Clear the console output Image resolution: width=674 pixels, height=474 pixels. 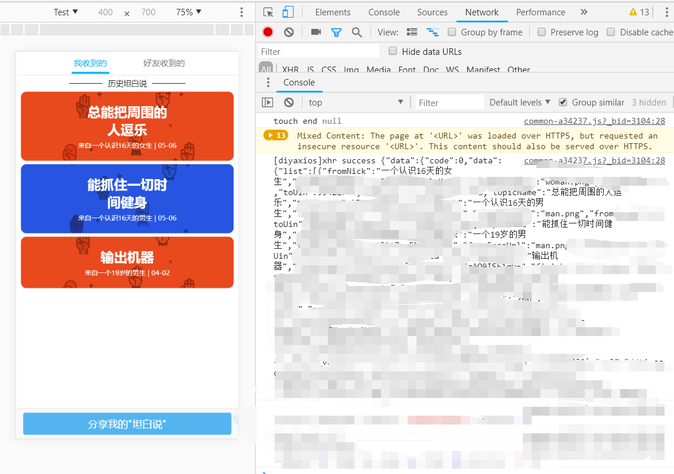tap(289, 103)
